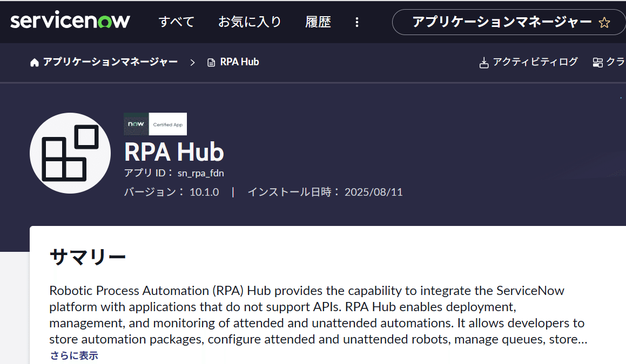
Task: Click the RPA Hub application tile icon
Action: tap(70, 153)
